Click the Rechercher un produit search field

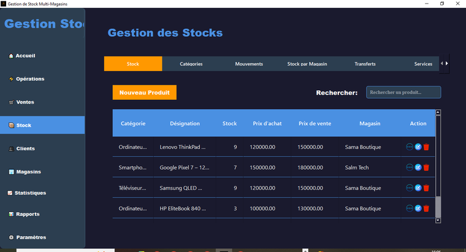(403, 93)
